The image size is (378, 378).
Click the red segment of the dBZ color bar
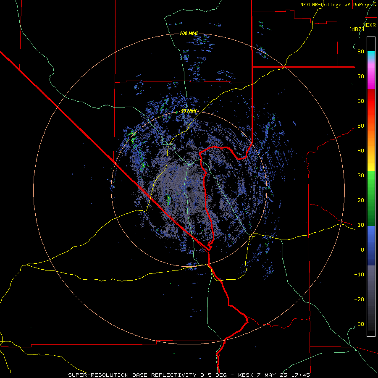371,101
